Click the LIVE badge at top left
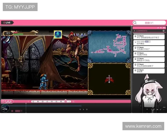 click(7, 23)
